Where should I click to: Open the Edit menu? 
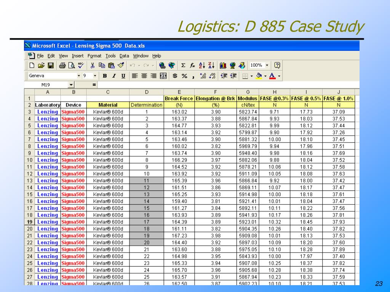(51, 56)
